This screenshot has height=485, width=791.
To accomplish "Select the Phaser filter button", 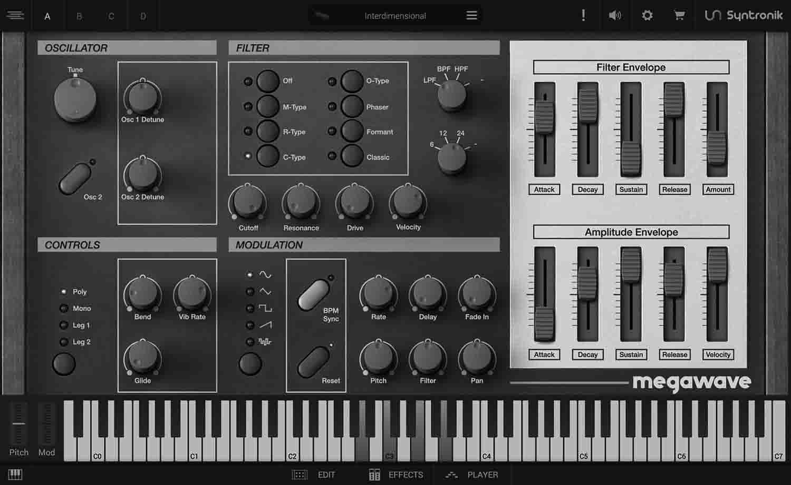I will pos(352,106).
